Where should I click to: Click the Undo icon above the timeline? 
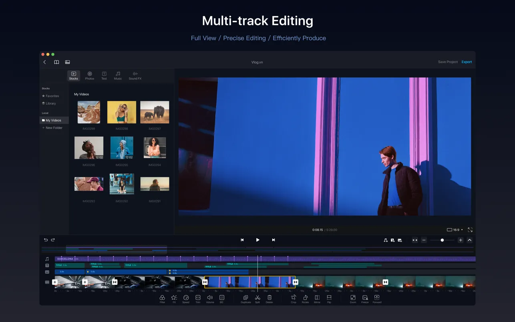click(46, 239)
